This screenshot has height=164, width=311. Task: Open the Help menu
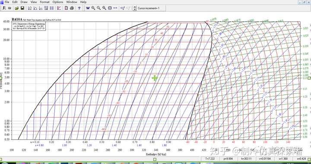click(83, 2)
